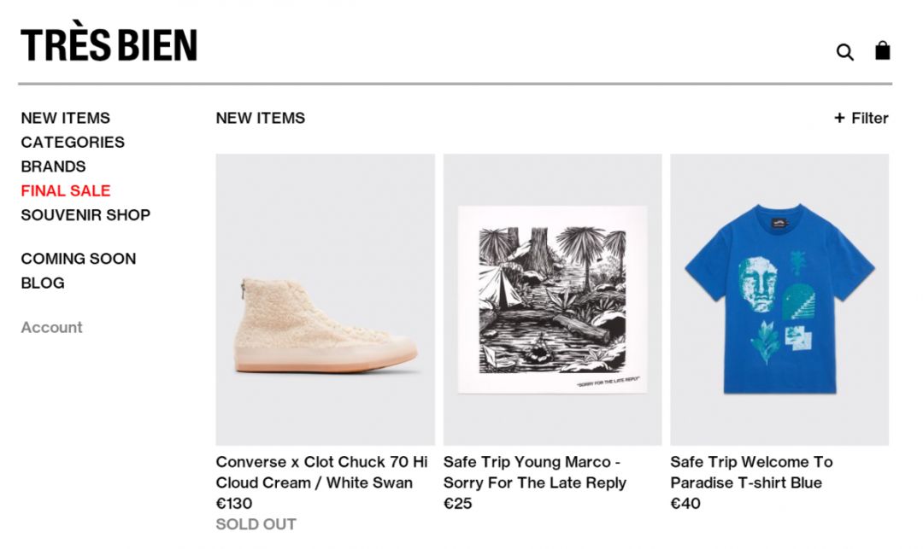View the blue Safe Trip T-shirt image
Viewport: 923px width, 549px height.
pos(779,299)
